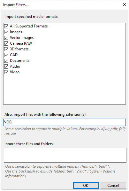Viewport: 129px width, 191px height.
Task: Focus the Ignore these files and folders box
Action: point(65,155)
